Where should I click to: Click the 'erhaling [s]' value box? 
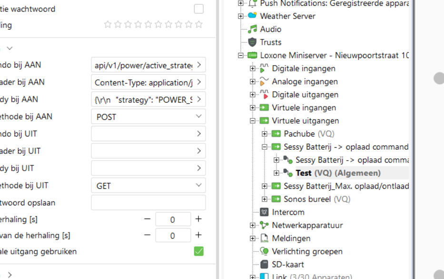click(173, 220)
